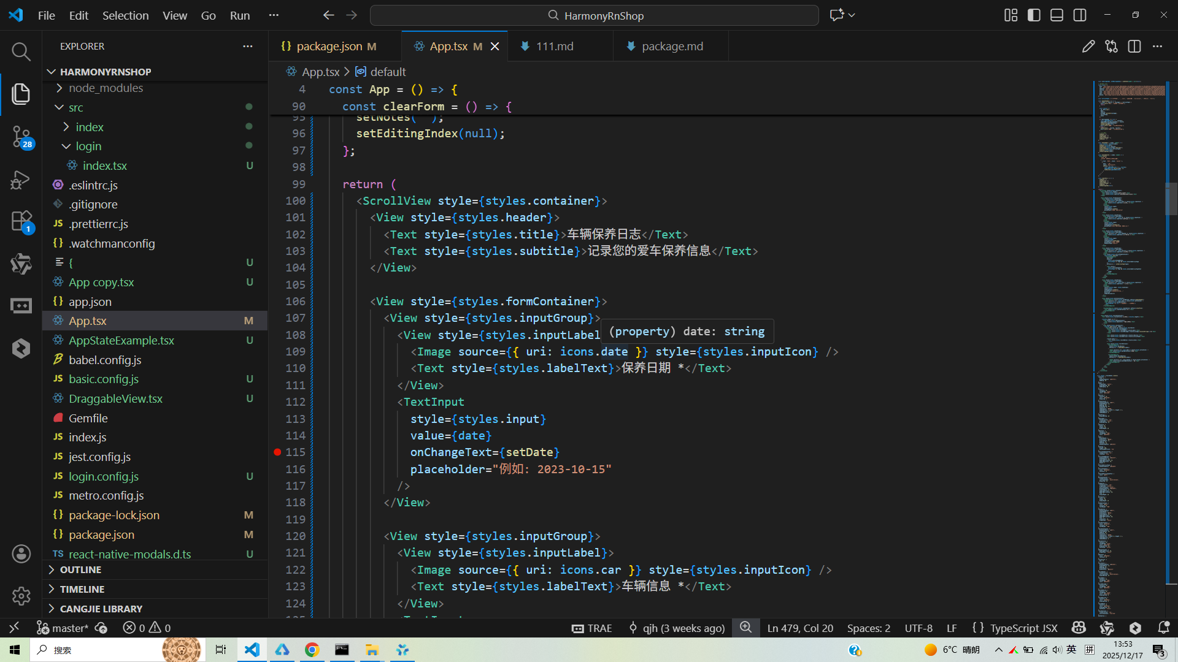
Task: Open Run and Debug view
Action: click(21, 180)
